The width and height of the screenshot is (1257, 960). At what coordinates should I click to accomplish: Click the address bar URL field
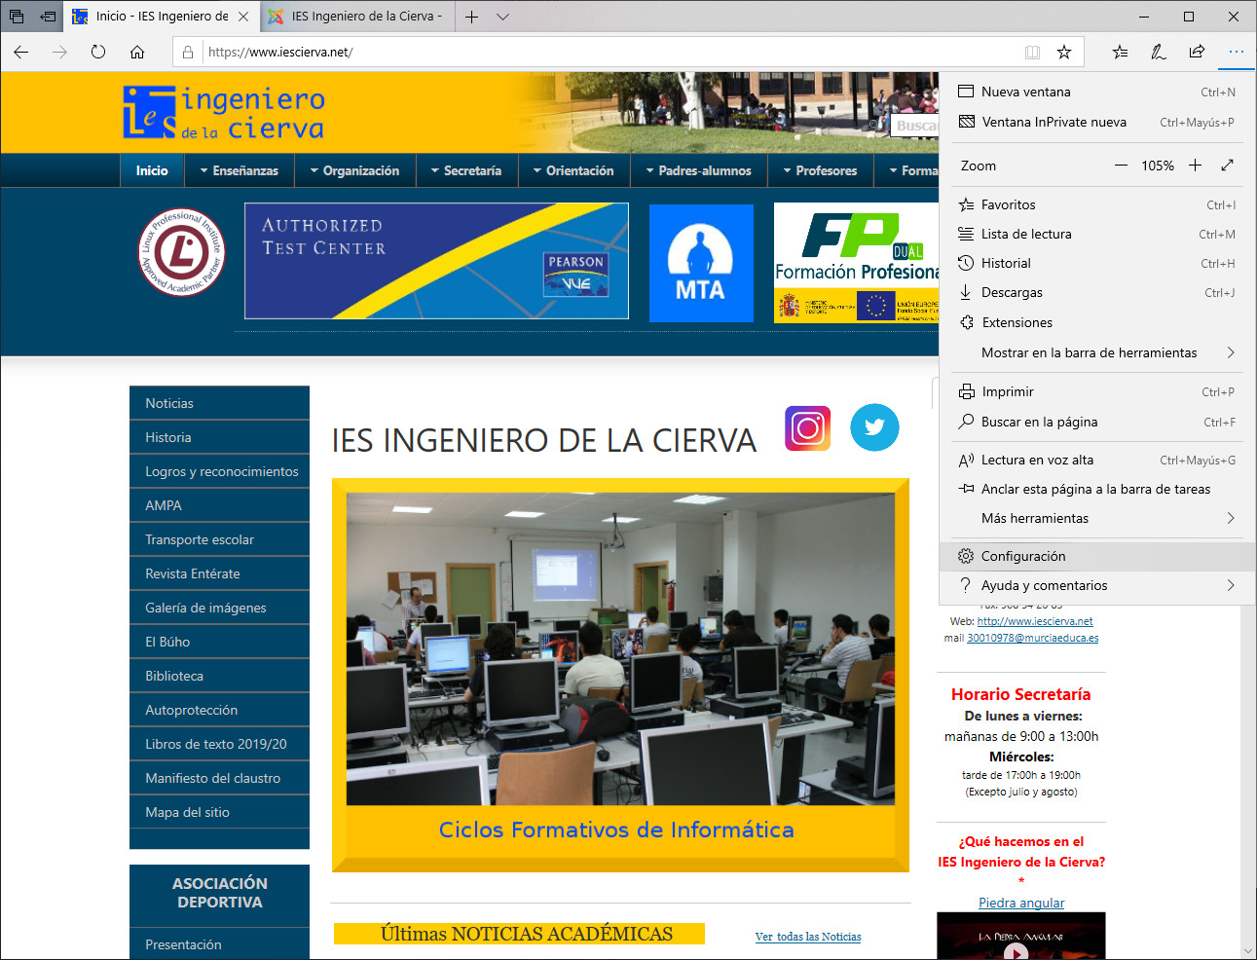604,52
